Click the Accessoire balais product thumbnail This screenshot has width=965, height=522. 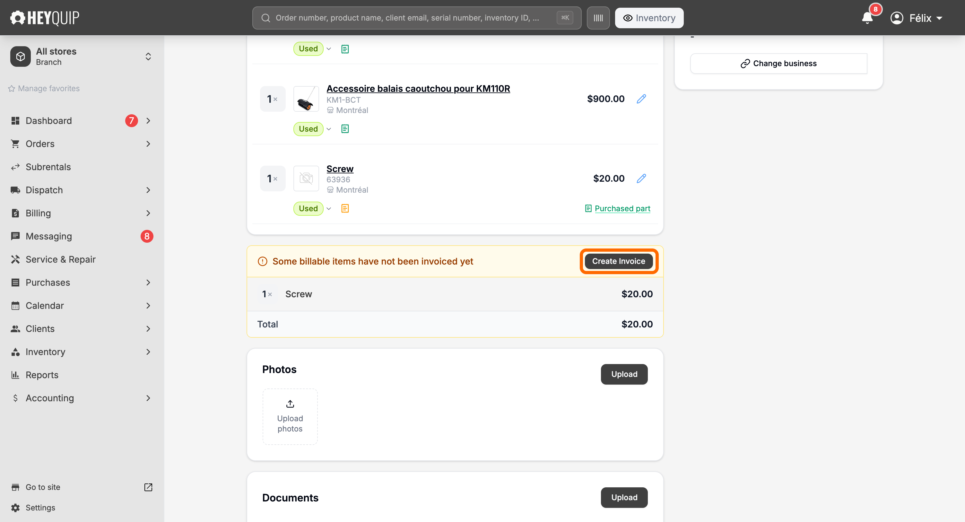pyautogui.click(x=306, y=99)
